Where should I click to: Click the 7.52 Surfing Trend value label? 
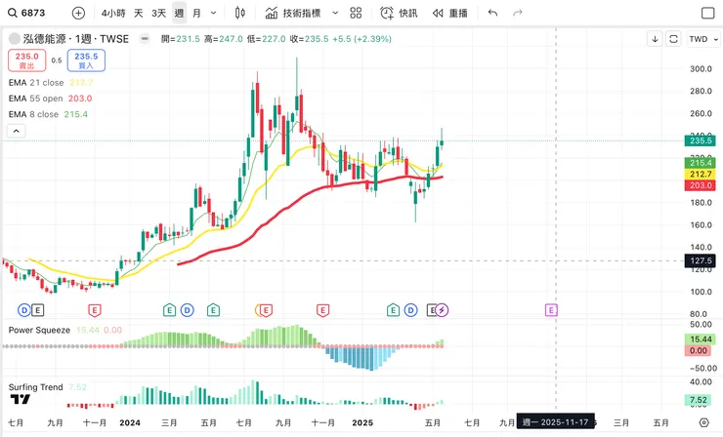click(699, 400)
